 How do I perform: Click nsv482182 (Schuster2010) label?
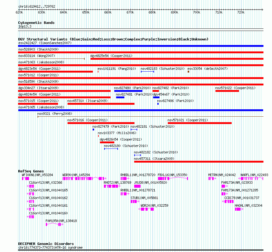156,152
